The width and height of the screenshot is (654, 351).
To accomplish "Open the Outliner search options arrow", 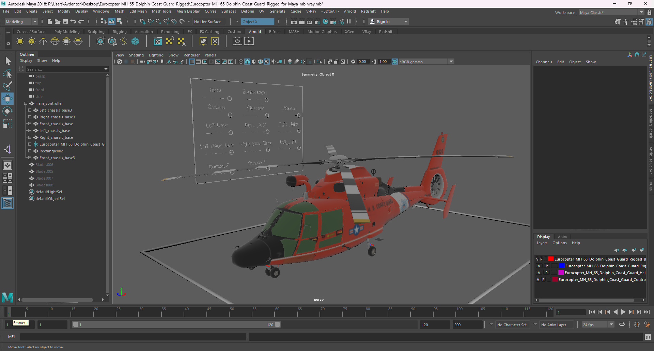I will (x=106, y=69).
